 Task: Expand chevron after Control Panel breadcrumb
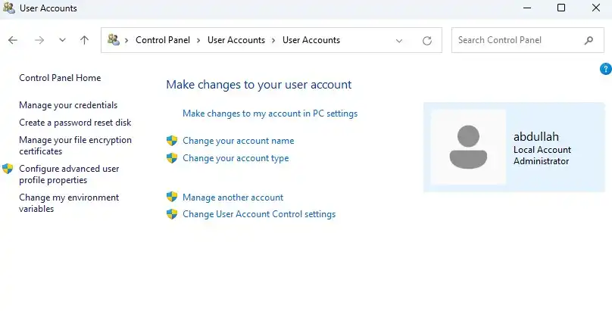(198, 40)
